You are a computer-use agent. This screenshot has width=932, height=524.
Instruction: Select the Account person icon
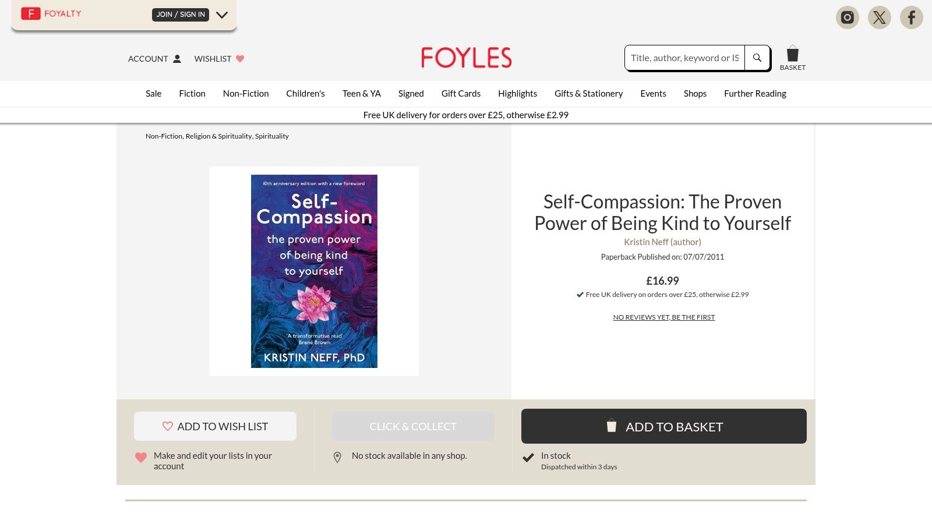176,58
